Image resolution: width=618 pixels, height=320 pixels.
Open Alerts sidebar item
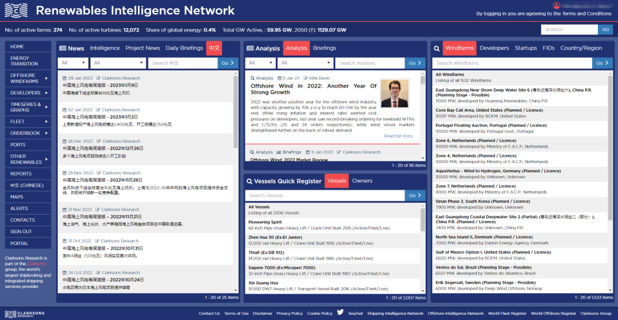coord(28,208)
